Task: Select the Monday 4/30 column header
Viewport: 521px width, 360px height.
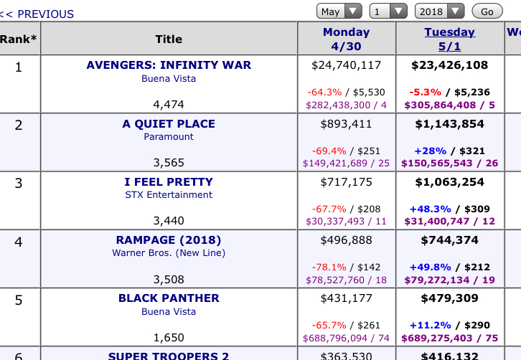Action: coord(346,39)
